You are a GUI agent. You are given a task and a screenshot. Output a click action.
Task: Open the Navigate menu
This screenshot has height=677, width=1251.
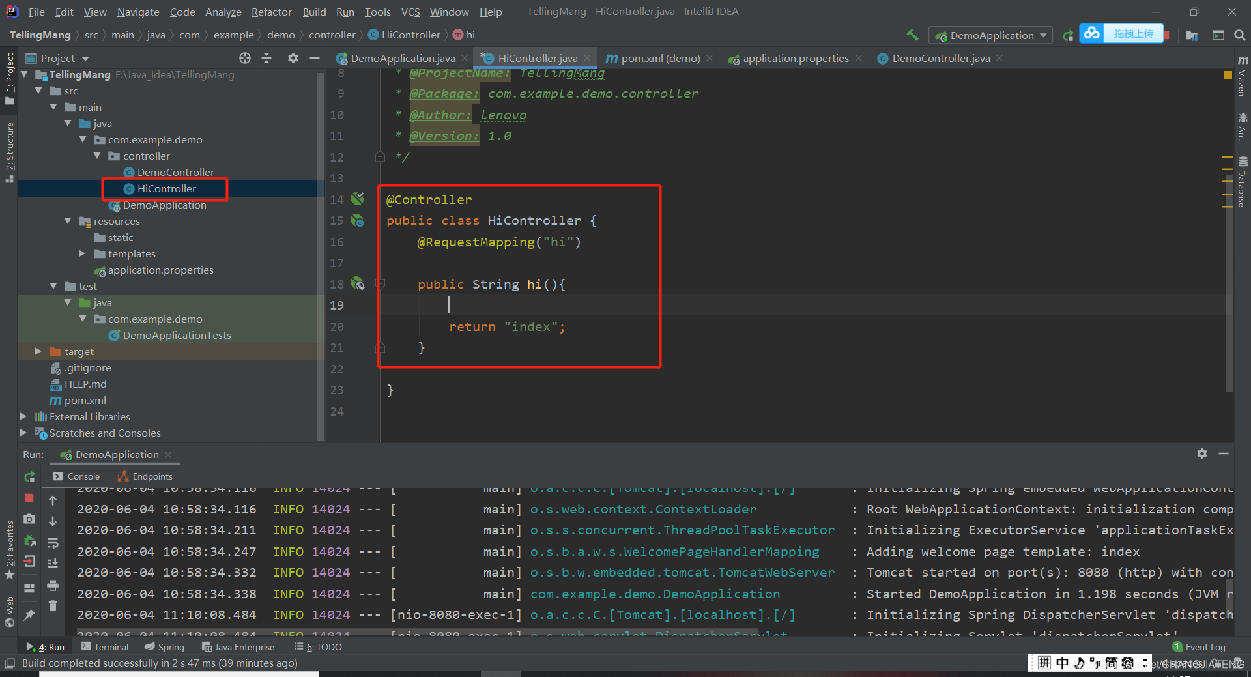pos(138,12)
